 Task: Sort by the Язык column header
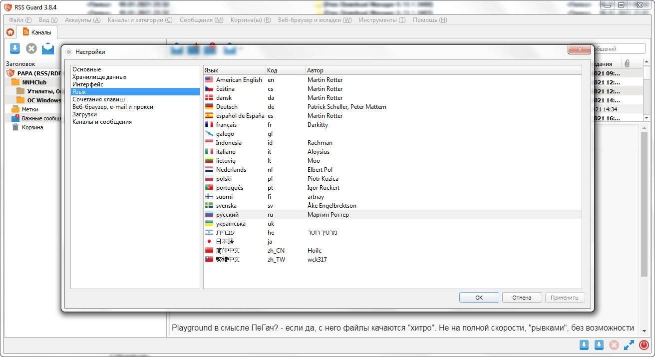pos(235,70)
